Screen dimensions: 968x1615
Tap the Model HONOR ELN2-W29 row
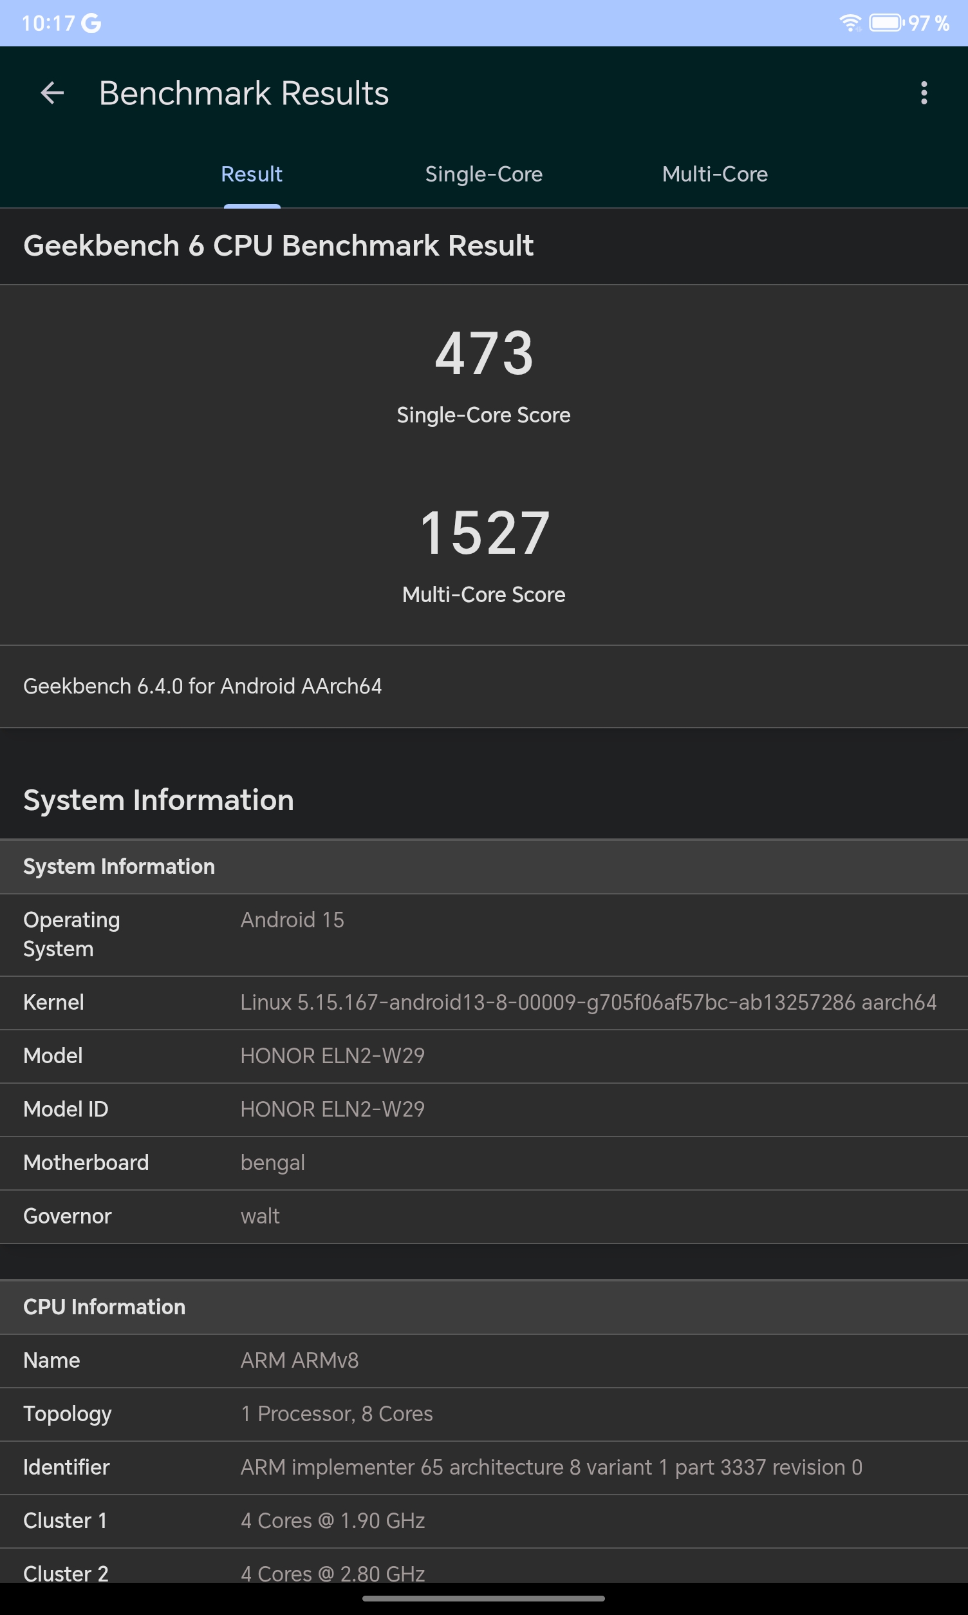tap(484, 1057)
